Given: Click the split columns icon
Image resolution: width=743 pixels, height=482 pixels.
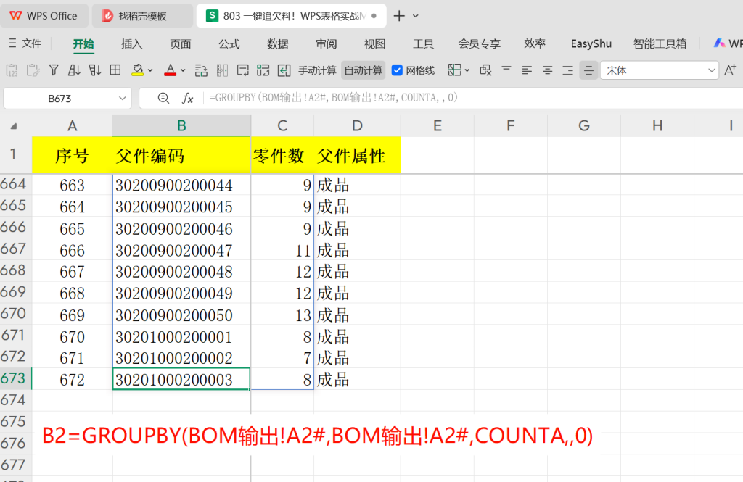Looking at the screenshot, I should tap(222, 70).
